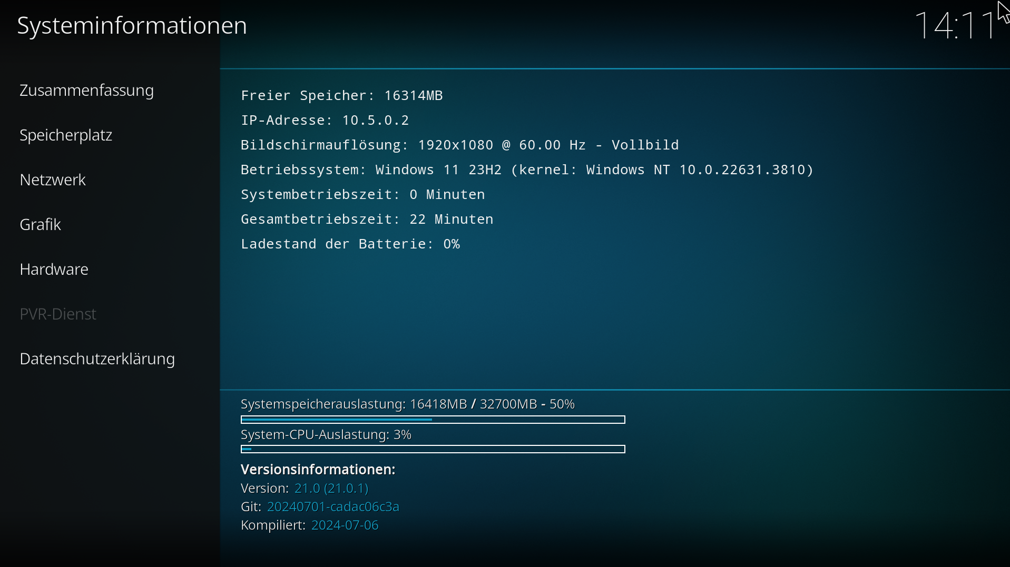Click the 14:11 clock display

[956, 25]
